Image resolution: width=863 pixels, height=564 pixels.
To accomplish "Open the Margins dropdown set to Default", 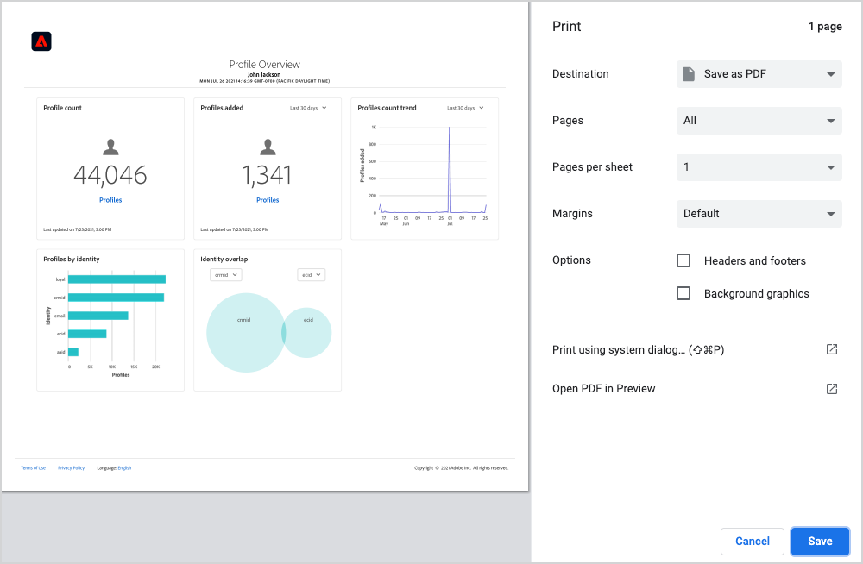I will pos(759,214).
